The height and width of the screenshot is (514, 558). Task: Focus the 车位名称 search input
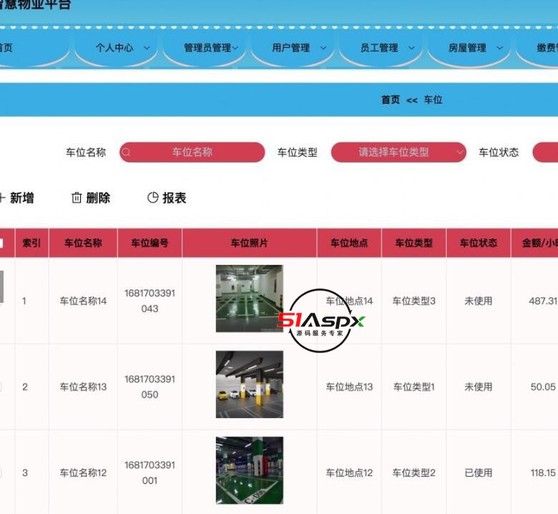click(x=192, y=152)
